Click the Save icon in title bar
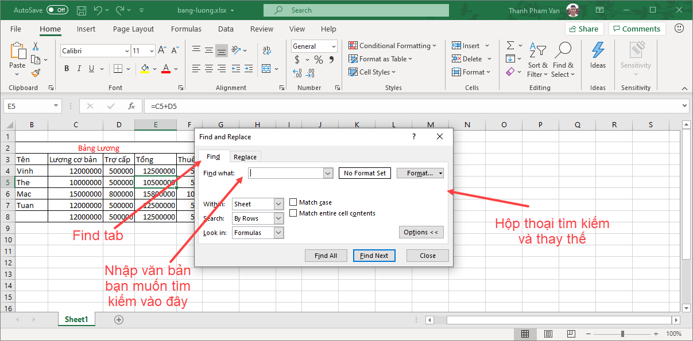The height and width of the screenshot is (341, 693). 82,10
